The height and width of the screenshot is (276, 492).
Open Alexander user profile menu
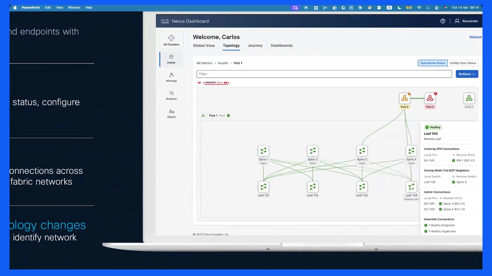(x=466, y=21)
